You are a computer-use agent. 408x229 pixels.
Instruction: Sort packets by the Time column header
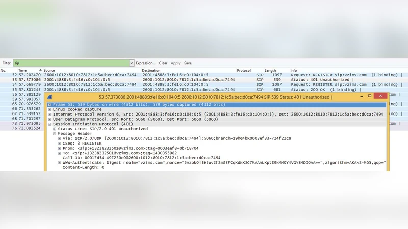coord(22,70)
